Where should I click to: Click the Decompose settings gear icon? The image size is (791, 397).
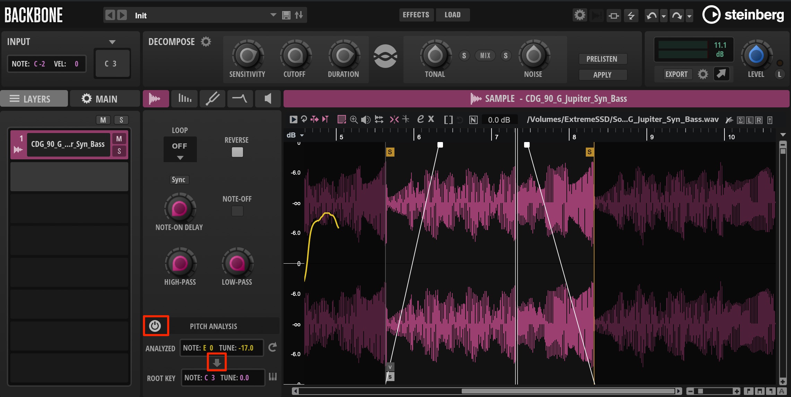pyautogui.click(x=206, y=42)
